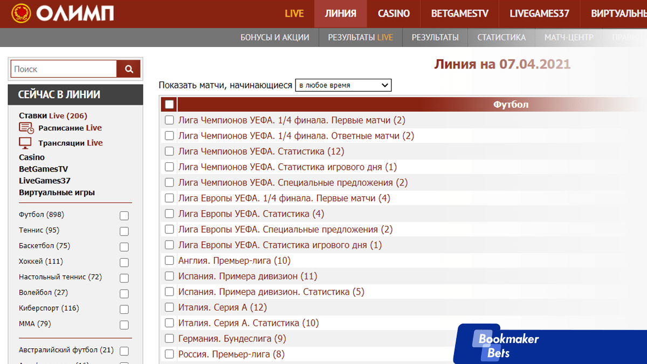This screenshot has width=647, height=364.
Task: Open Испания. Примера дивизион (11) link
Action: tap(247, 277)
